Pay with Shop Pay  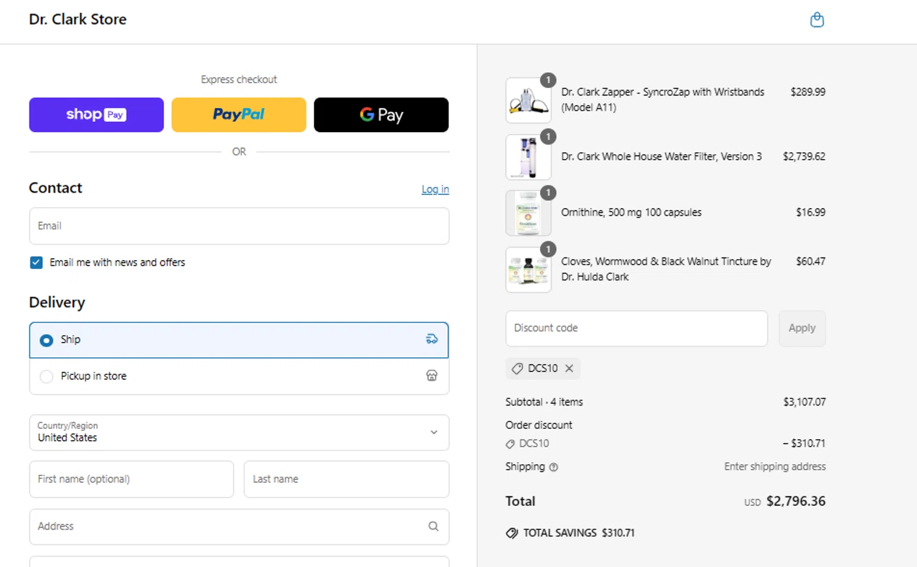click(x=97, y=114)
